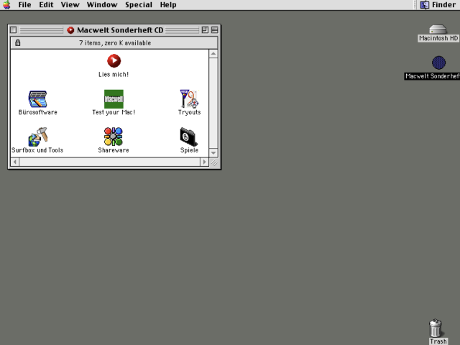Click the '7 items, zero K available' text
Screen dimensions: 460x345
pyautogui.click(x=115, y=43)
